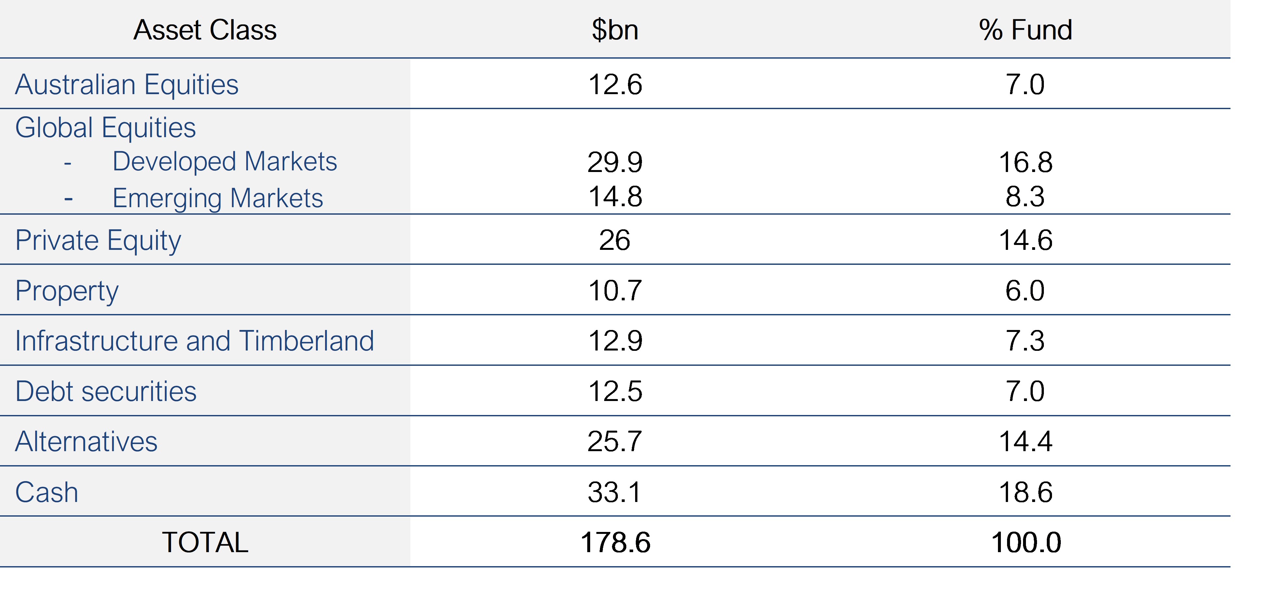1280x601 pixels.
Task: Select the 33.1 Cash $bn value
Action: point(615,492)
